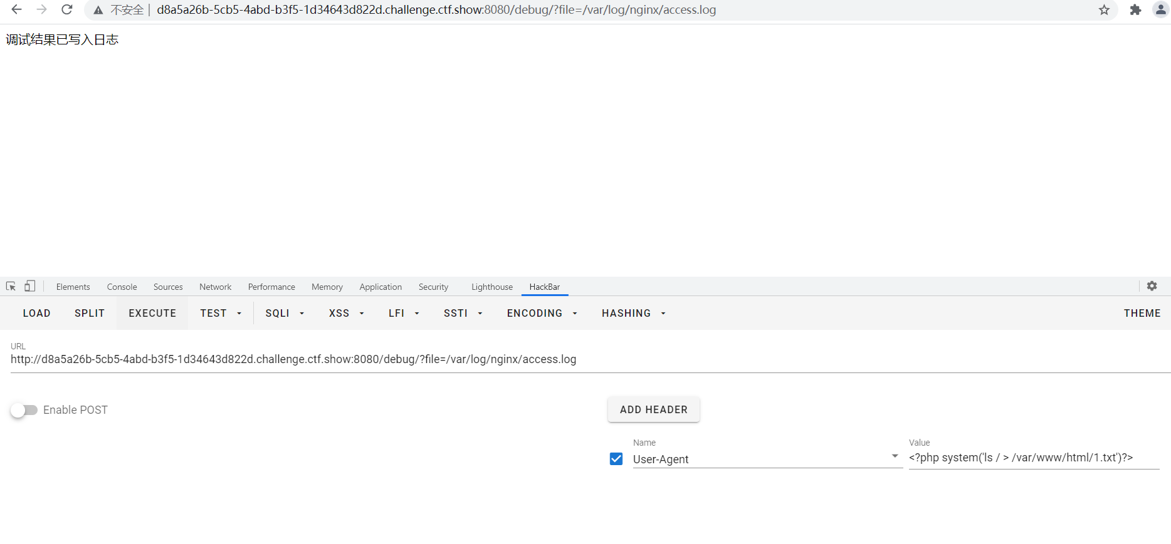
Task: Open the extensions puzzle-piece icon
Action: [x=1135, y=9]
